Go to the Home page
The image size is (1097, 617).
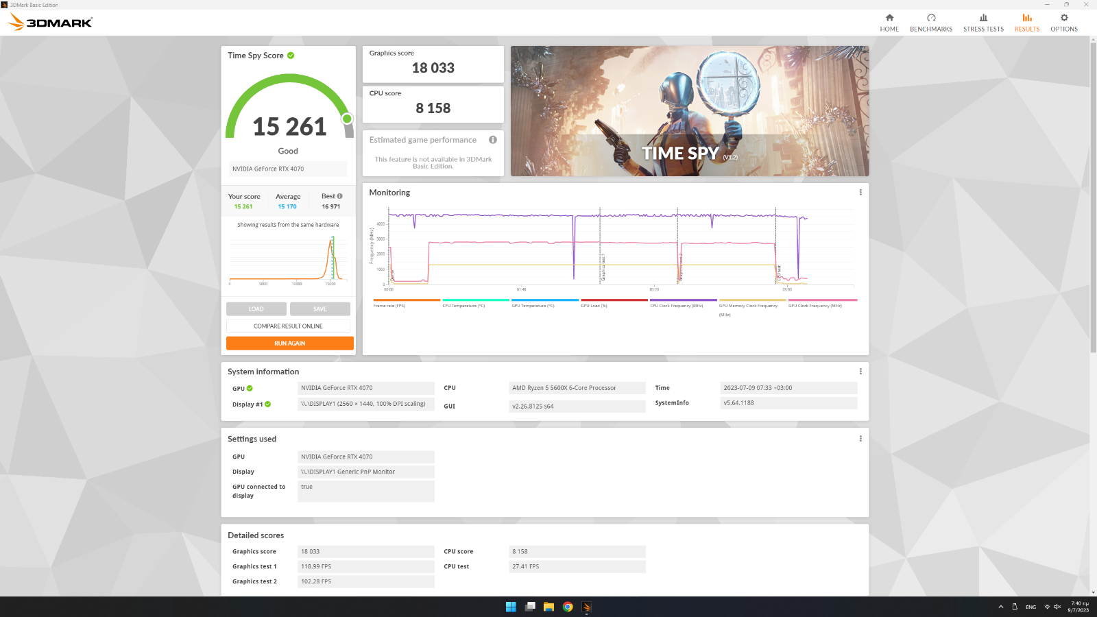pyautogui.click(x=889, y=23)
